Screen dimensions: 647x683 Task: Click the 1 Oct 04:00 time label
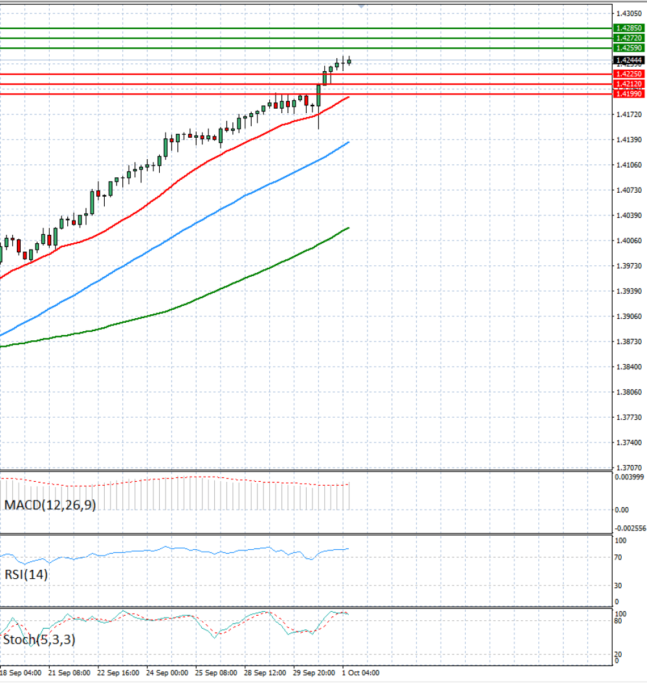point(360,673)
